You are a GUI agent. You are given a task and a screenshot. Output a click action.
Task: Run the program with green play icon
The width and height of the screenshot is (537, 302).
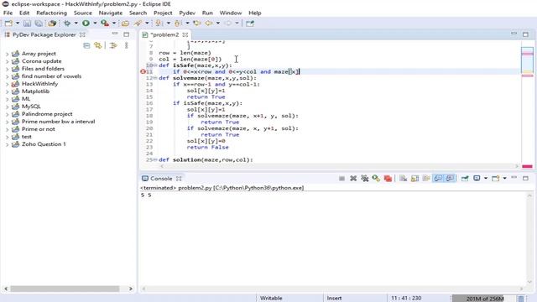86,23
